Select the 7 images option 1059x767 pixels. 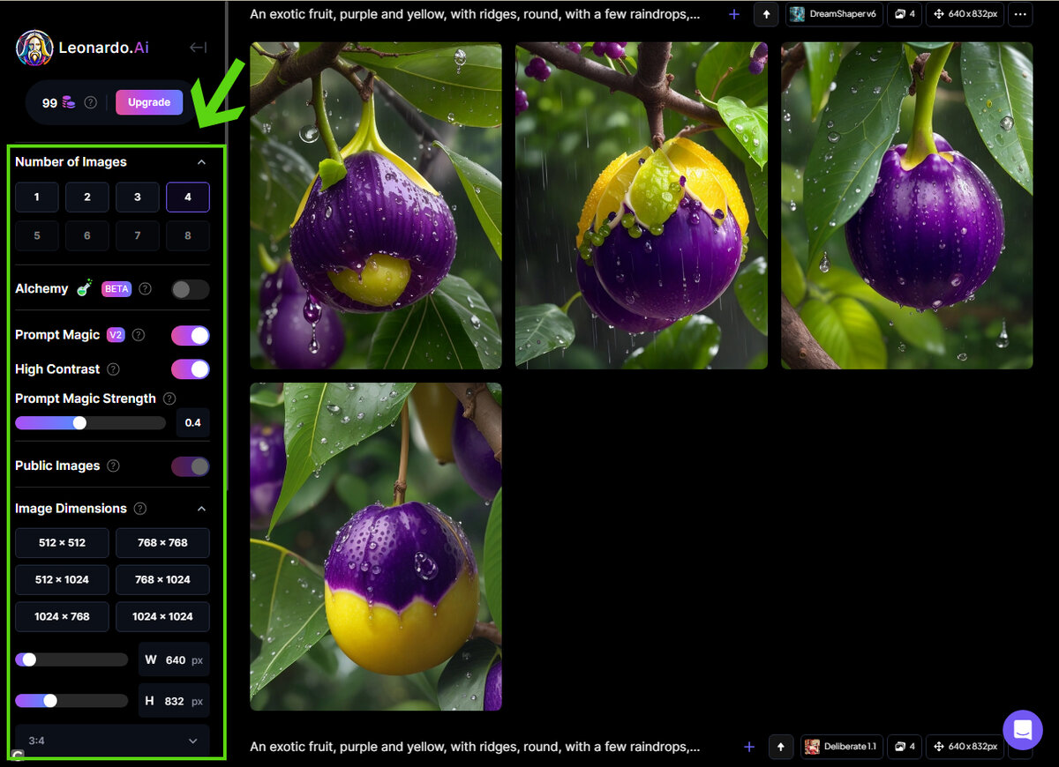(x=138, y=236)
